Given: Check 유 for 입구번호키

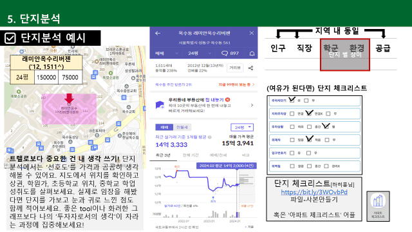Looking at the screenshot, I should coord(292,153).
